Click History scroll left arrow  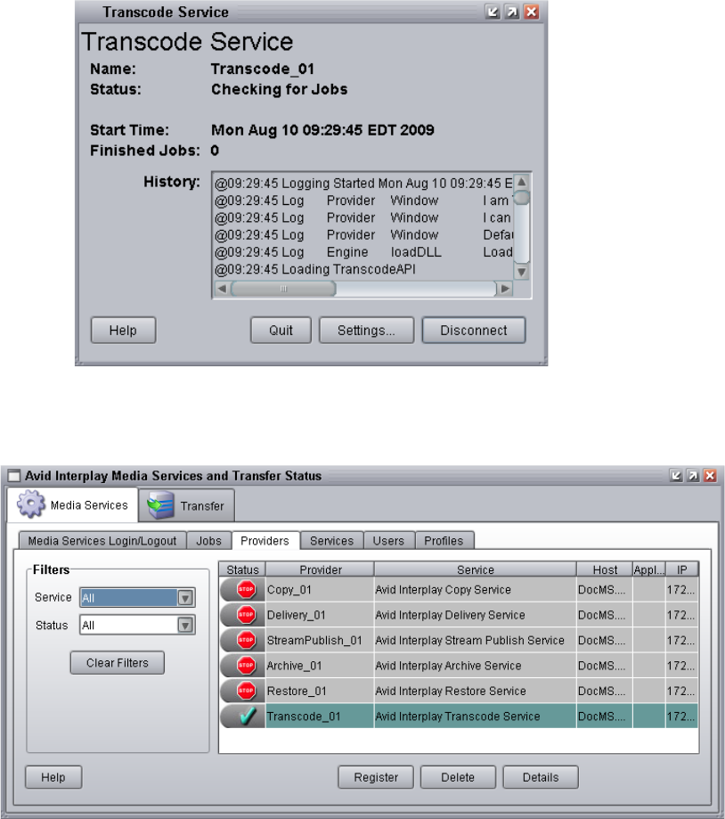[x=222, y=289]
